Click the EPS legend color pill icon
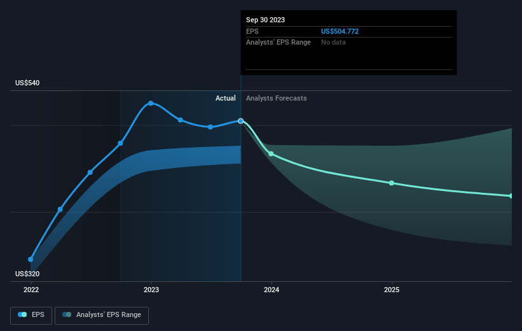This screenshot has width=522, height=331. pos(22,314)
